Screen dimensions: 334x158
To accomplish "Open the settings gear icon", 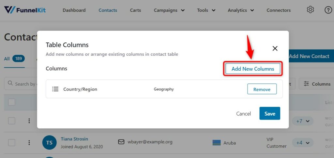I will click(311, 10).
